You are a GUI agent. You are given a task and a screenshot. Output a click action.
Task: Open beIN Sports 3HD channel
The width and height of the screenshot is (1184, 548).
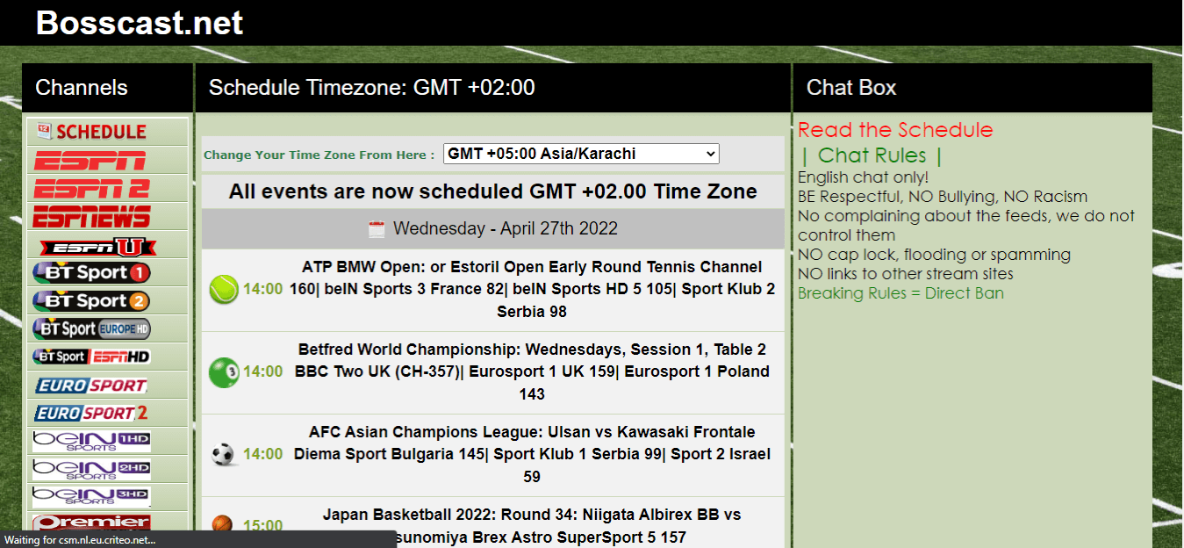tap(91, 497)
